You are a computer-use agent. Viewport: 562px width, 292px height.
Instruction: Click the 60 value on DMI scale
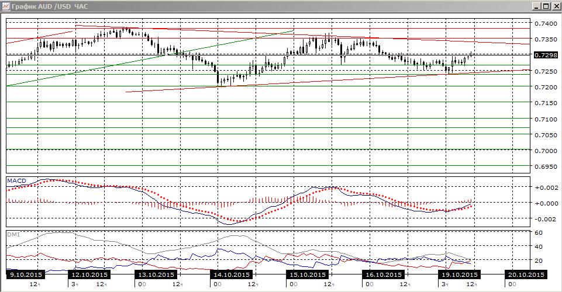539,232
